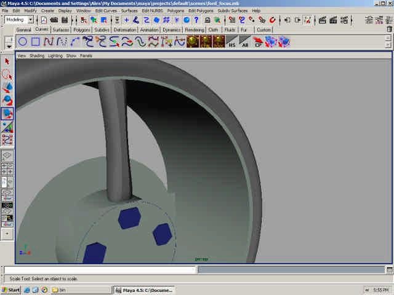This screenshot has width=394, height=295.
Task: Click the active Scale tool
Action: [x=7, y=113]
